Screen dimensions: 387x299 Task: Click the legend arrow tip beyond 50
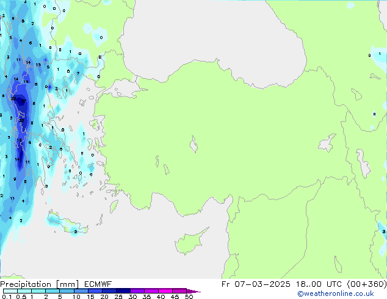(x=193, y=291)
